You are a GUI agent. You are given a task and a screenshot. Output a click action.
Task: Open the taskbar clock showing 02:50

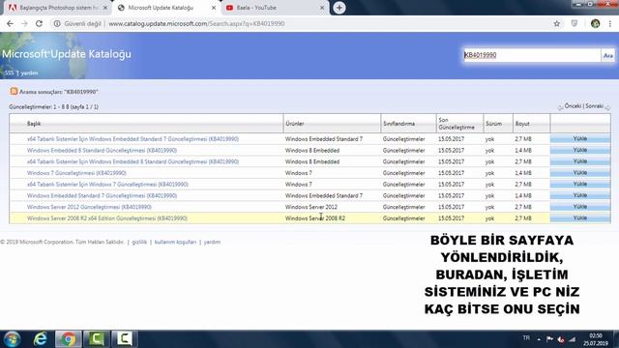click(x=596, y=339)
